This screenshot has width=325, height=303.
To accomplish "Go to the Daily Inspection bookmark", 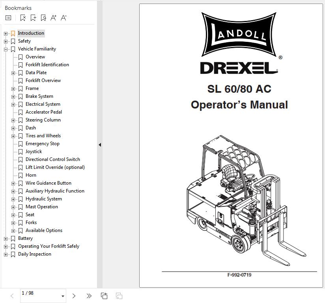I will coord(34,254).
